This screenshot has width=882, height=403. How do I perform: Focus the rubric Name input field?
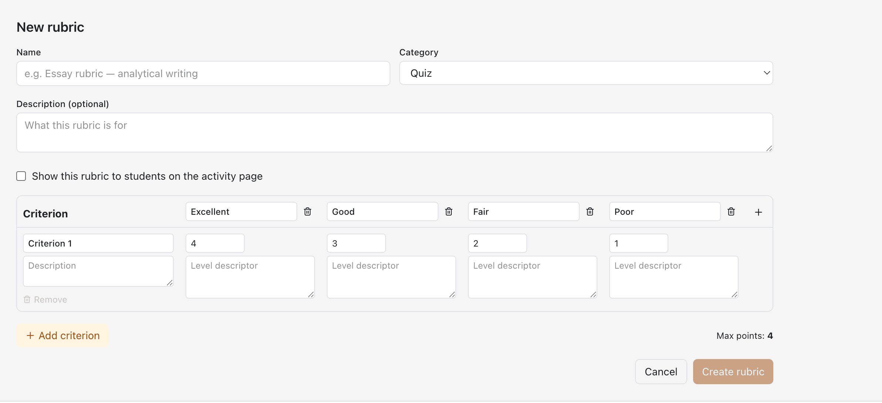pos(203,73)
